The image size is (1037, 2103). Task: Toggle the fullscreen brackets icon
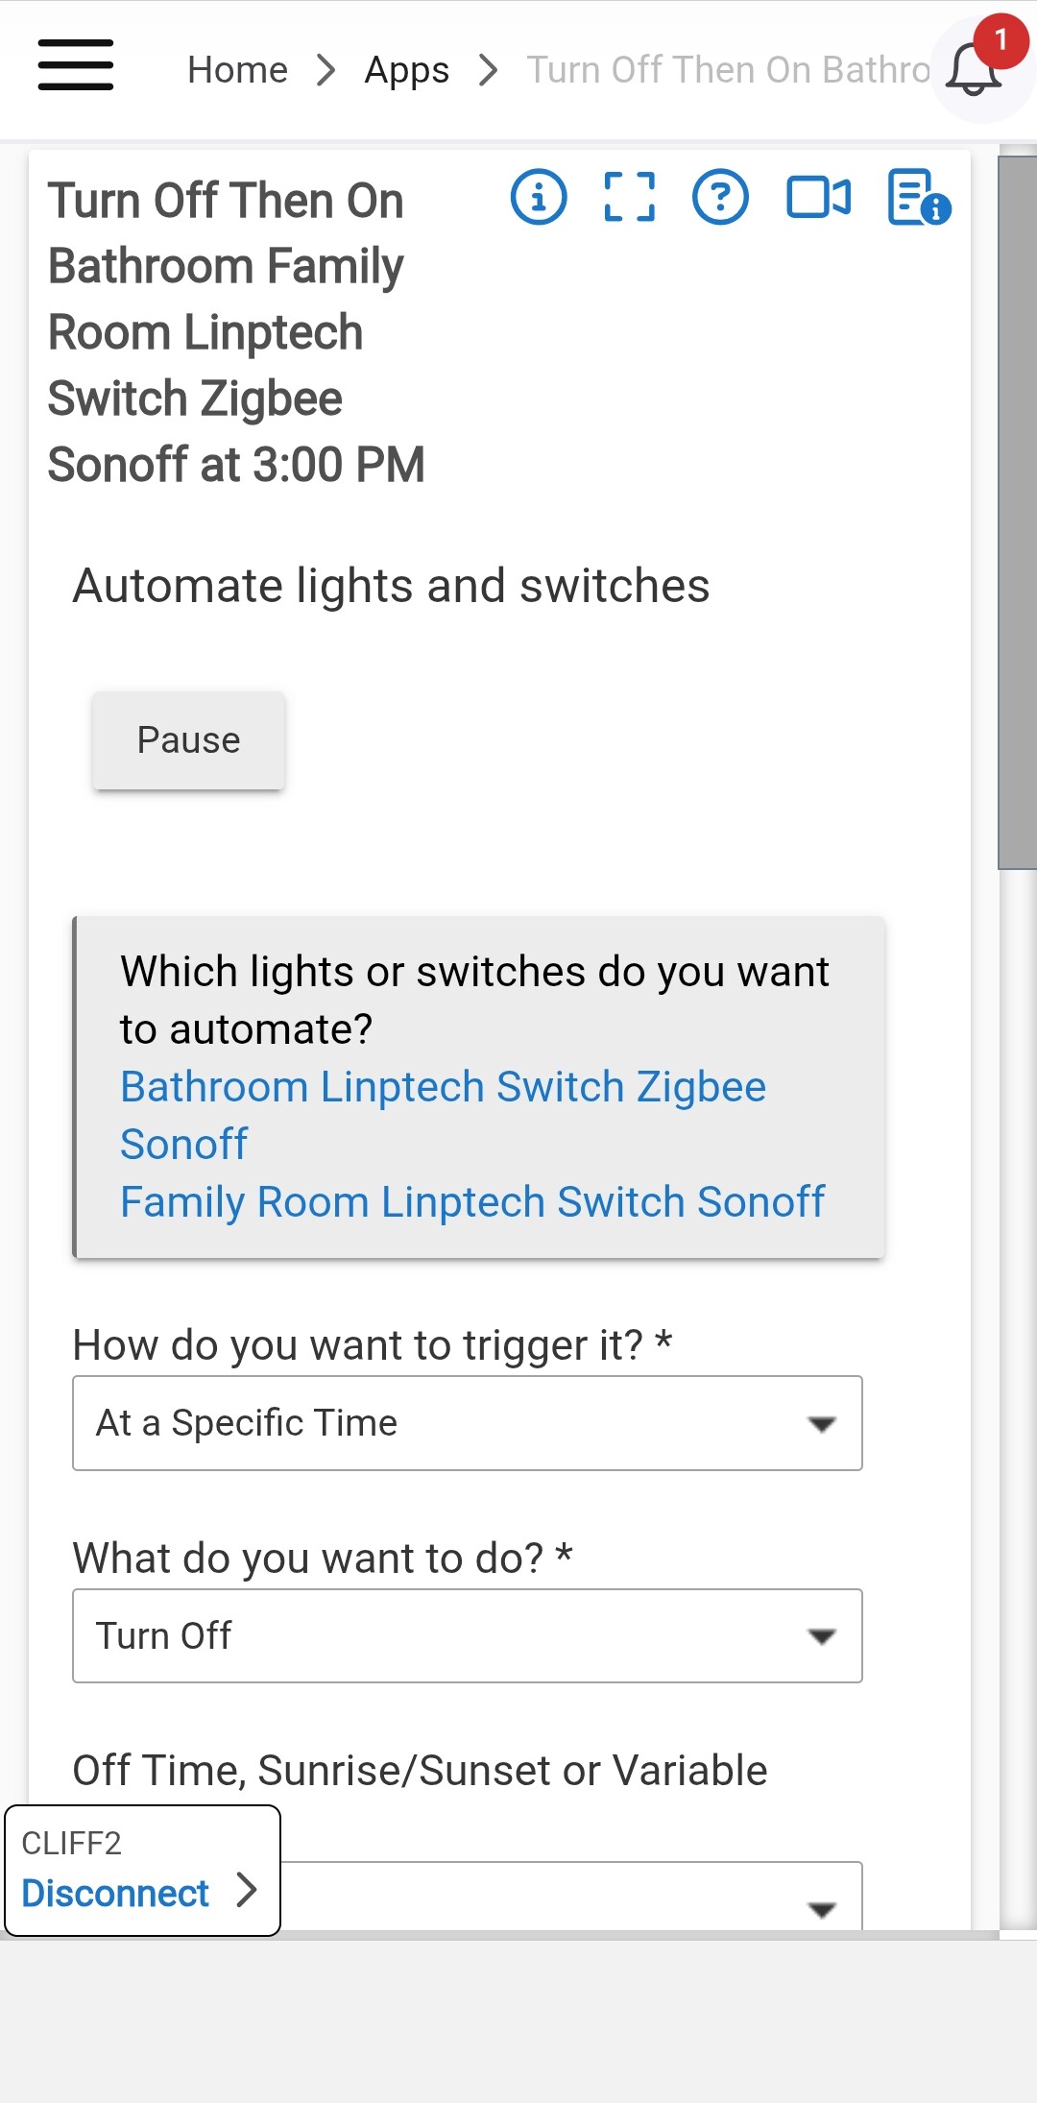click(630, 198)
